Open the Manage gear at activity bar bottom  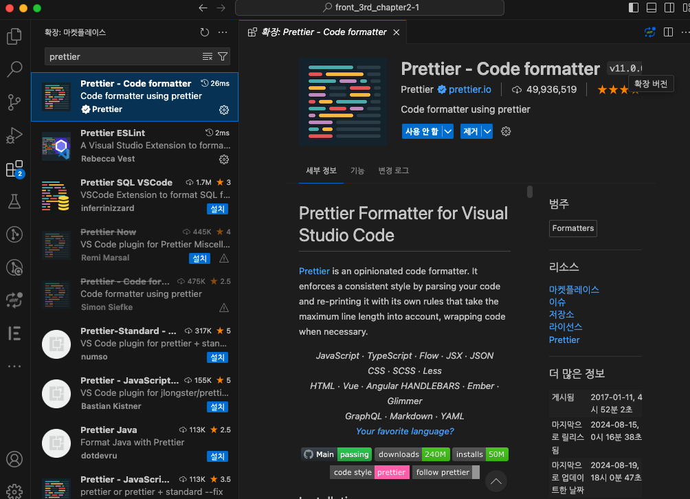(x=14, y=491)
